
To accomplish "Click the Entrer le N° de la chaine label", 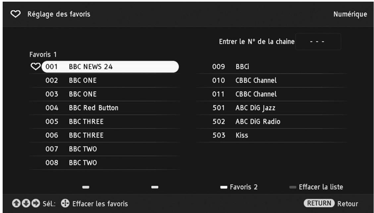I will pyautogui.click(x=257, y=41).
